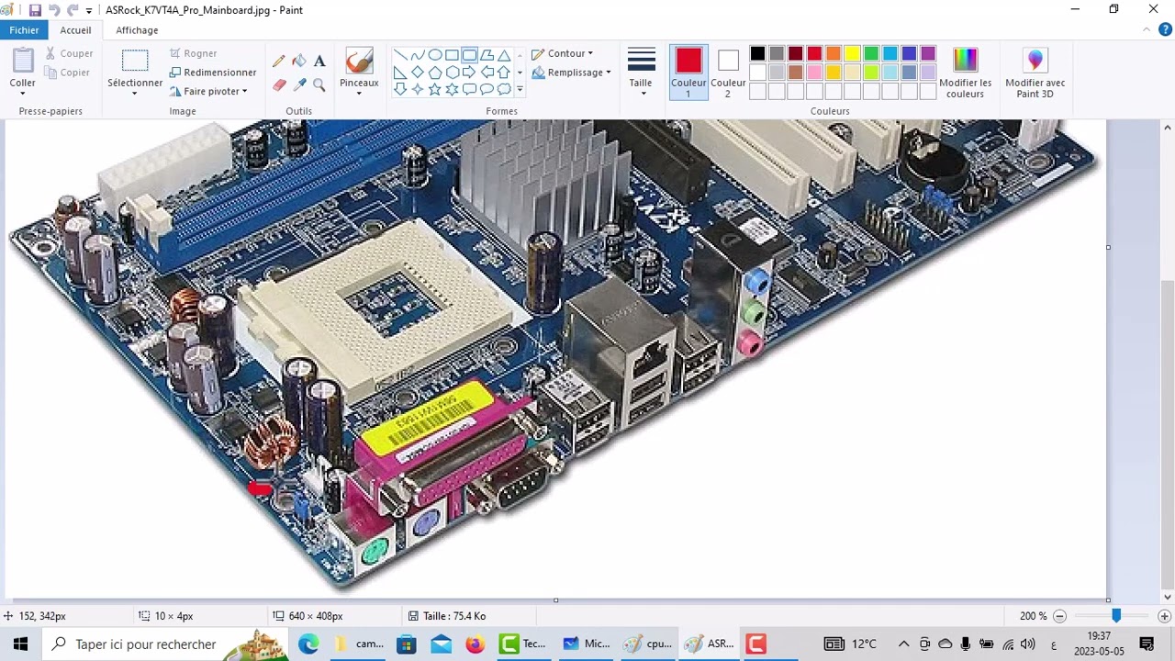This screenshot has width=1175, height=661.
Task: Choose the Up arrow shape
Action: [x=504, y=73]
